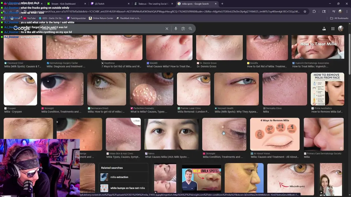Open the YouTube bookmark
351x197 pixels.
click(29, 18)
